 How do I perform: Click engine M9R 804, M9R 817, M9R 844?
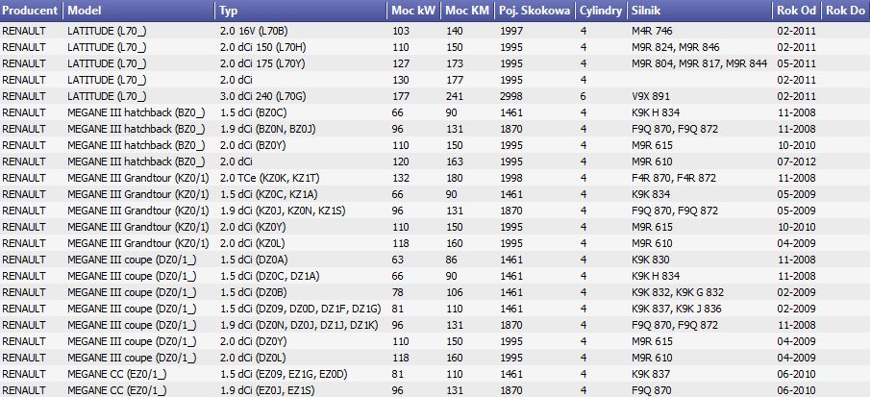[x=699, y=63]
